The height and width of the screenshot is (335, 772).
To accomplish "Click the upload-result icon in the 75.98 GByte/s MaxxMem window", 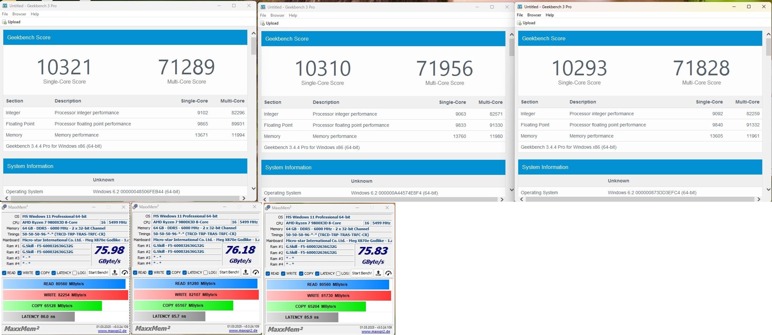I will [x=115, y=272].
